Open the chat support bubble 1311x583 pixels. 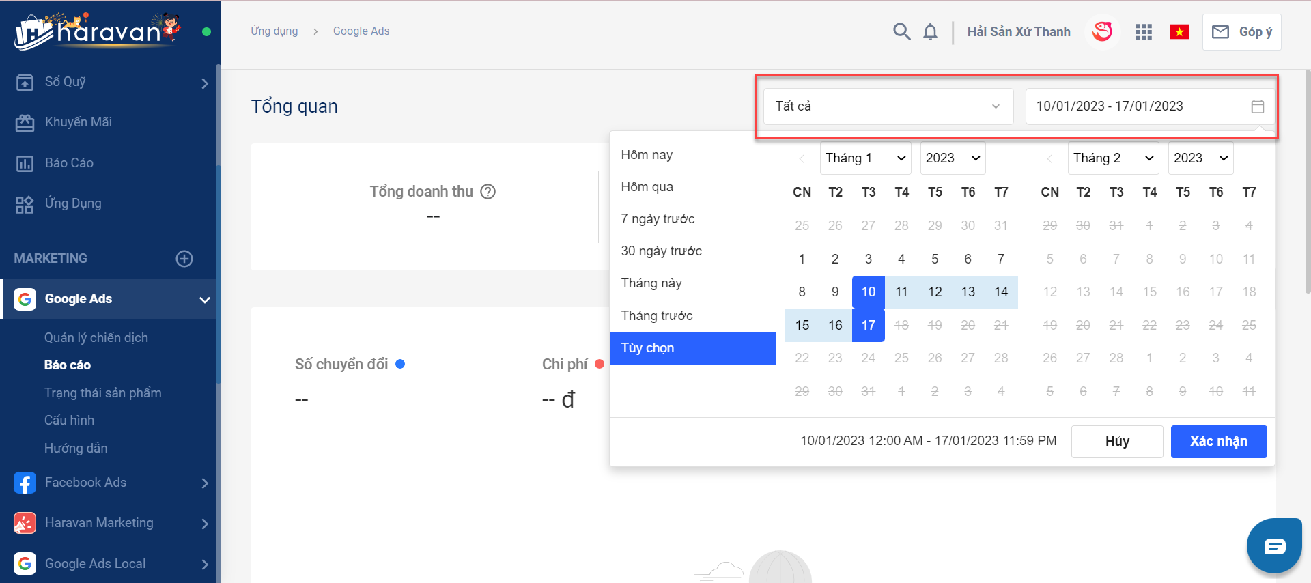[x=1274, y=546]
